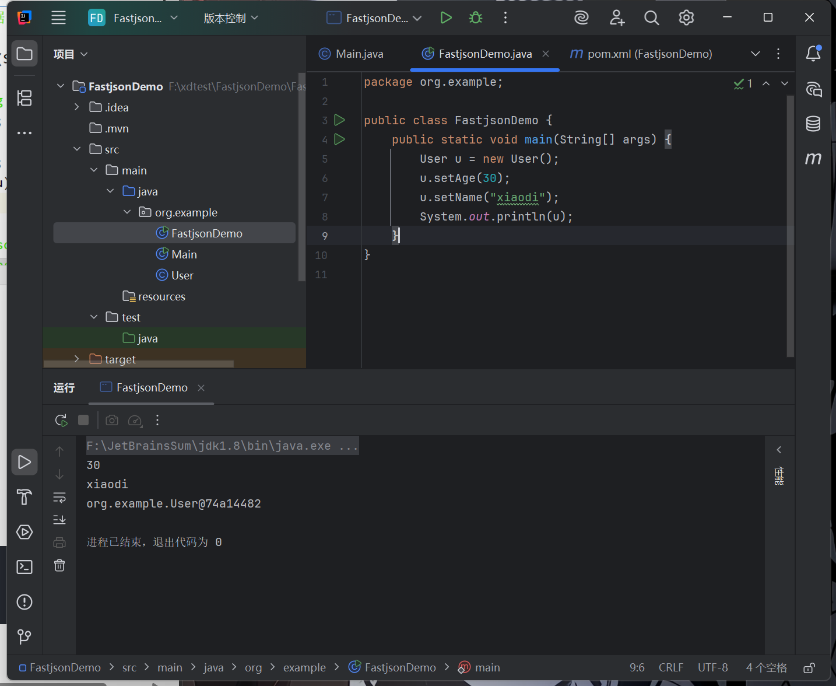Viewport: 836px width, 686px height.
Task: Click the run gutter icon beside the main method
Action: [x=339, y=139]
